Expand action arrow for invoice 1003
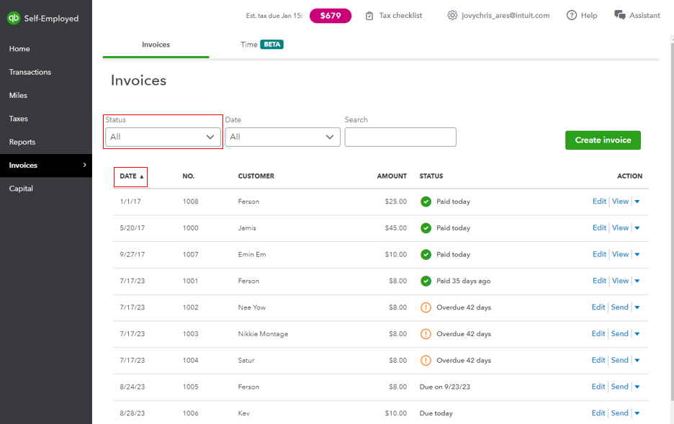Viewport: 674px width, 424px height. (x=637, y=334)
